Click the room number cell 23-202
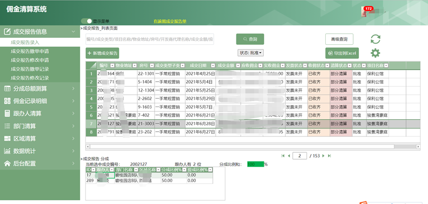The width and height of the screenshot is (428, 204). [x=146, y=132]
